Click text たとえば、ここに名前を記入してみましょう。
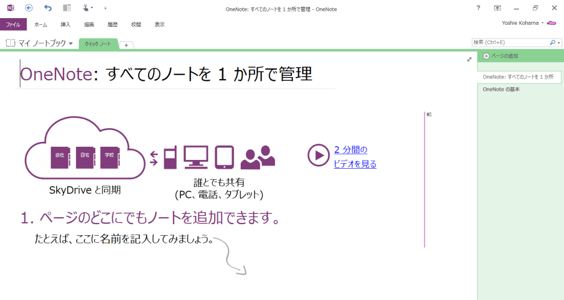The height and width of the screenshot is (300, 564). tap(124, 239)
